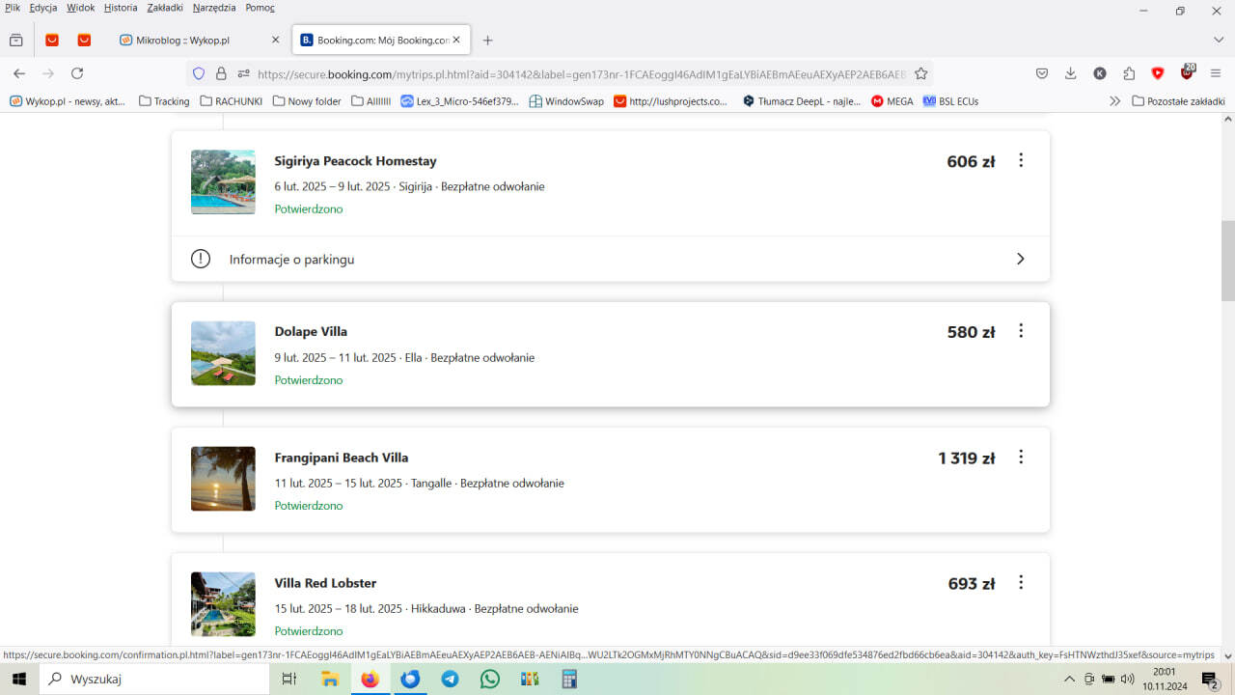
Task: Expand Informacje o parkingu chevron arrow
Action: 1020,259
